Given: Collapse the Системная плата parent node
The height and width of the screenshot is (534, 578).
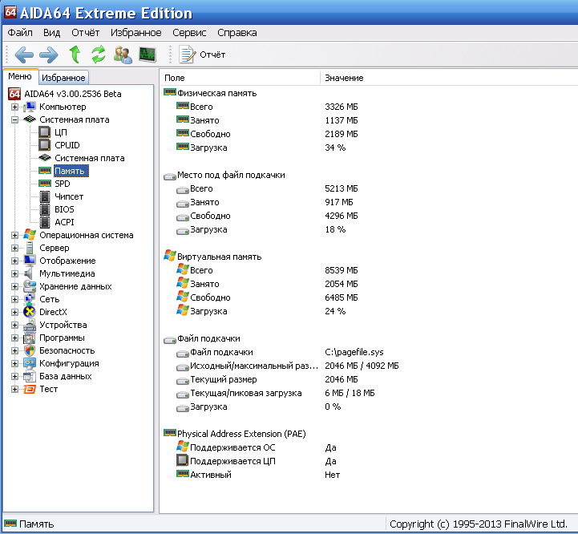Looking at the screenshot, I should coord(14,119).
